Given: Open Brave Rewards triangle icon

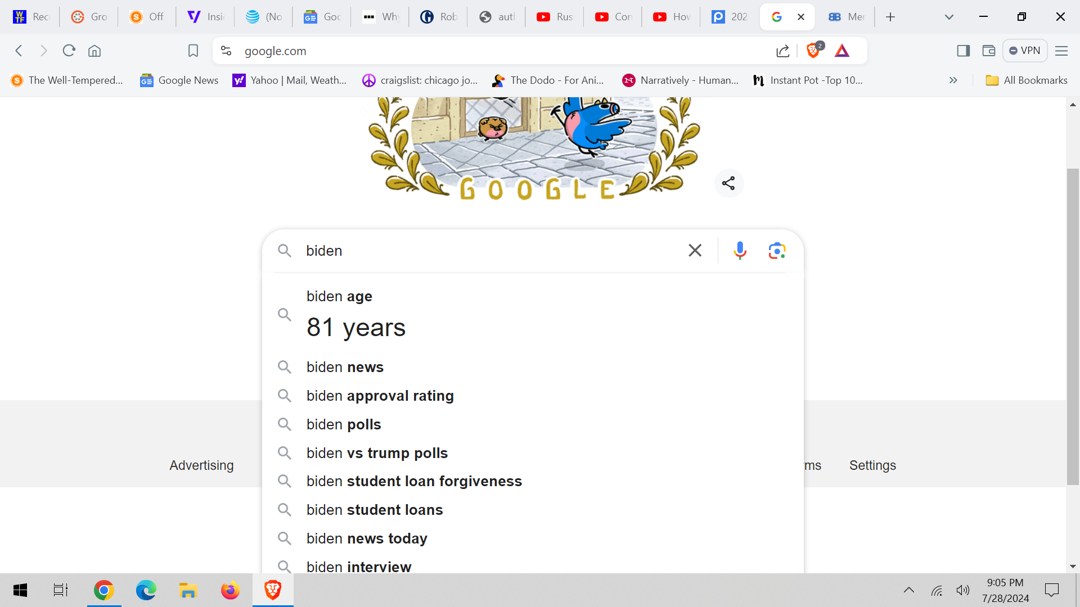Looking at the screenshot, I should coord(842,51).
